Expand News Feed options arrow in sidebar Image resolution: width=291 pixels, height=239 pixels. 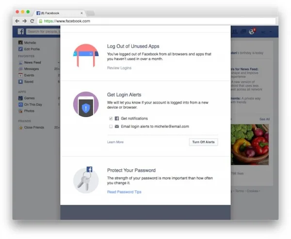pos(59,63)
